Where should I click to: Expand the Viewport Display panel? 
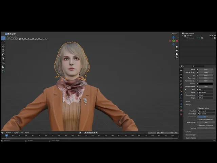point(185,135)
